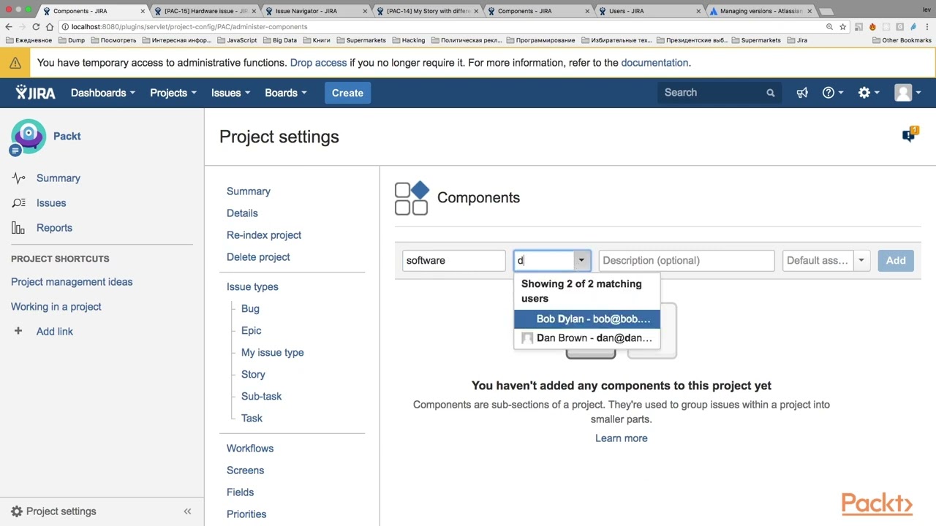936x526 pixels.
Task: Open the documentation link in banner
Action: pos(654,63)
